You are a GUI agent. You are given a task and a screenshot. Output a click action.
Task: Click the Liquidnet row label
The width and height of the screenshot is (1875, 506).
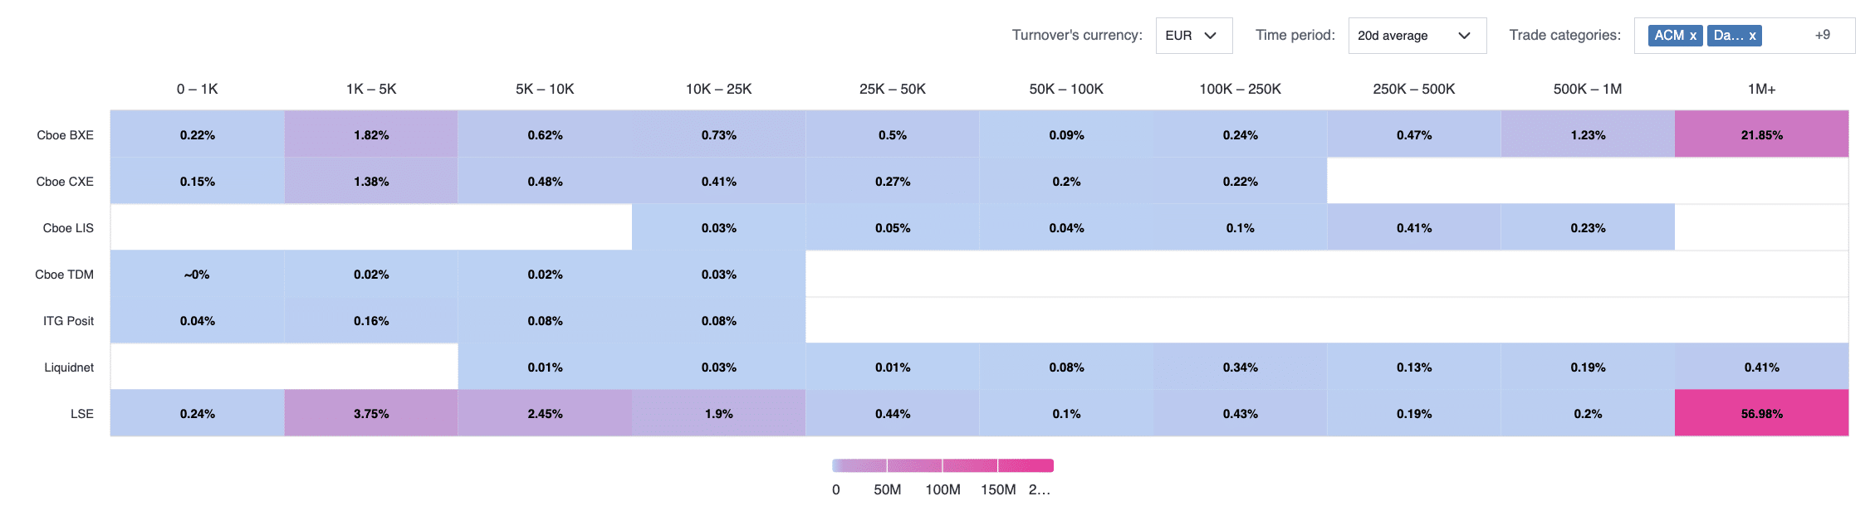click(x=69, y=367)
